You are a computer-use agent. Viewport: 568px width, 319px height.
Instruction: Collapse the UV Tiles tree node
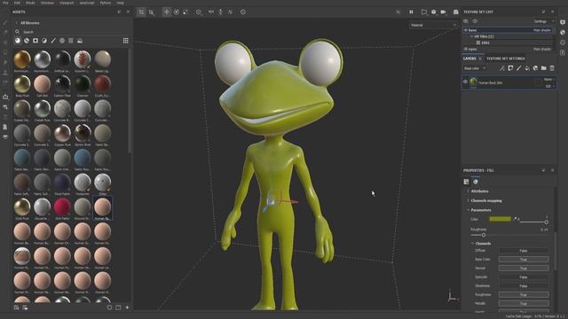(x=471, y=36)
